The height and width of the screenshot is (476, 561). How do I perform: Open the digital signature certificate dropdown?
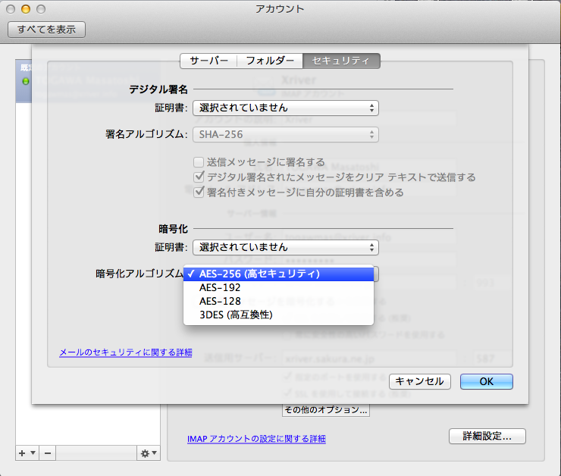tap(285, 108)
